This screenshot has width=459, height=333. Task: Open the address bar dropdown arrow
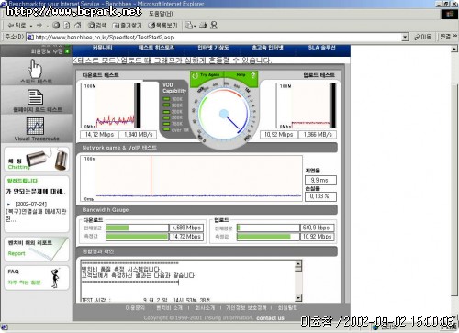pyautogui.click(x=405, y=38)
